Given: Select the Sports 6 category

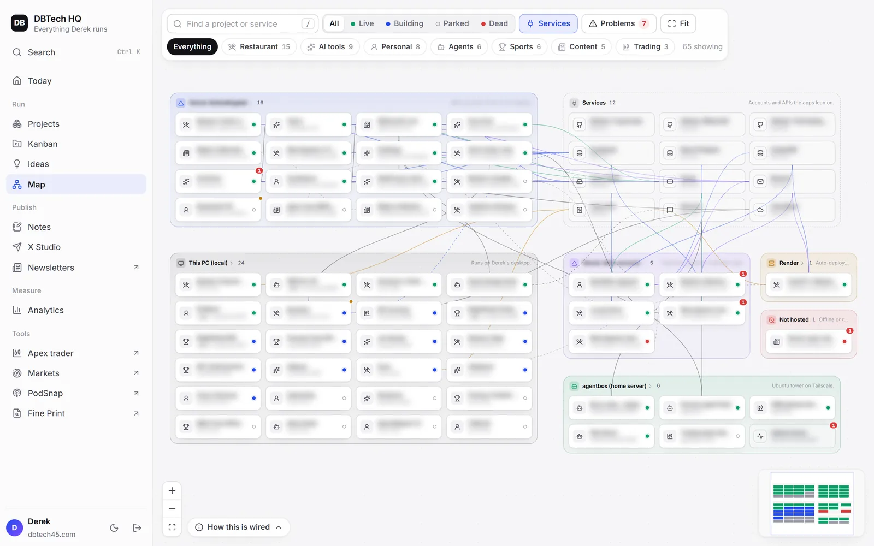Looking at the screenshot, I should (x=519, y=47).
